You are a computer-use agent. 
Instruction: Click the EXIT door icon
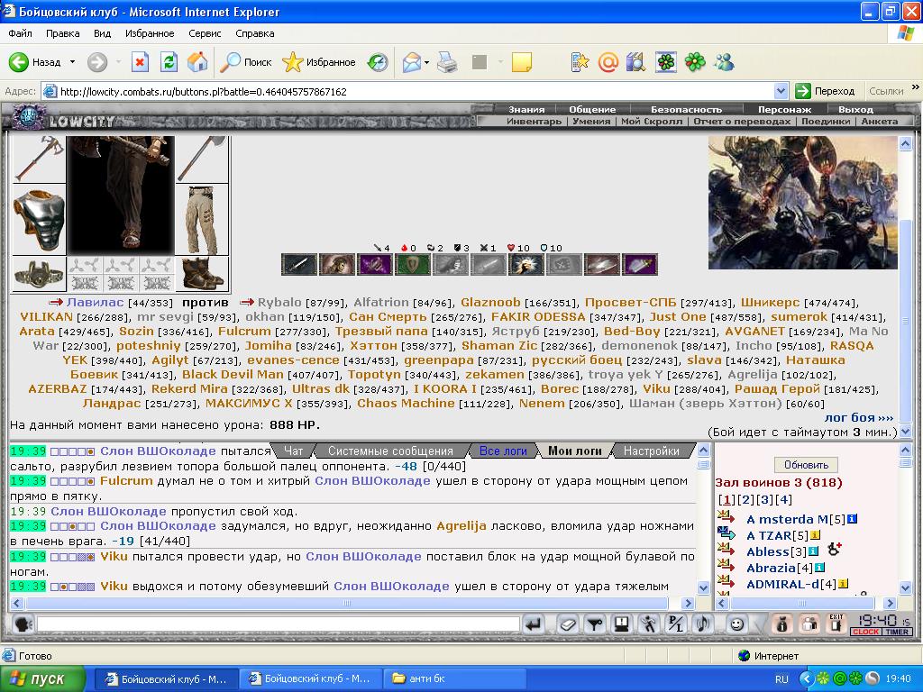tap(836, 624)
